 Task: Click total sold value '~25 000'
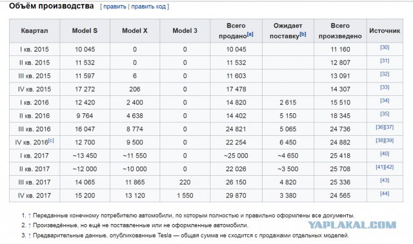(x=236, y=156)
